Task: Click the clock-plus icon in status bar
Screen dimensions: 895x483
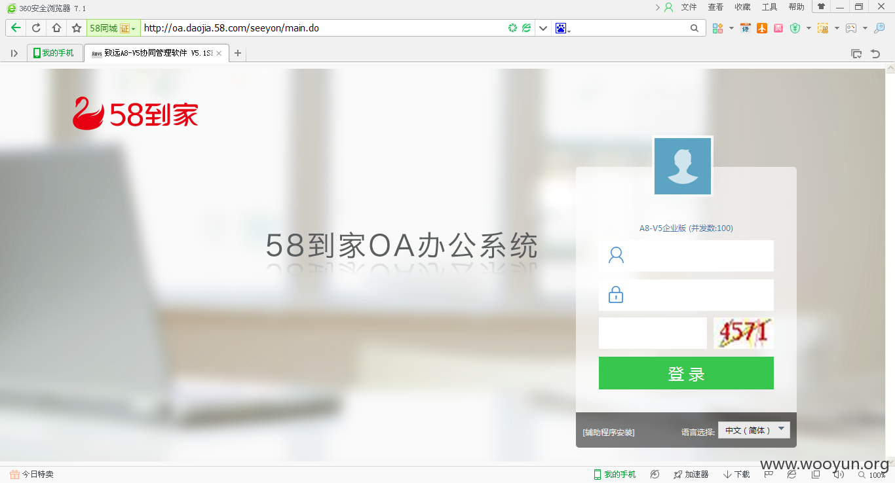Action: pos(655,474)
